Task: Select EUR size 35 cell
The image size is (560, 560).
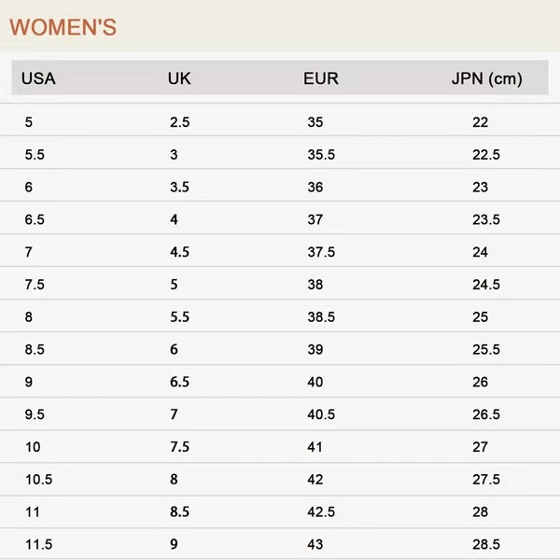Action: [315, 122]
